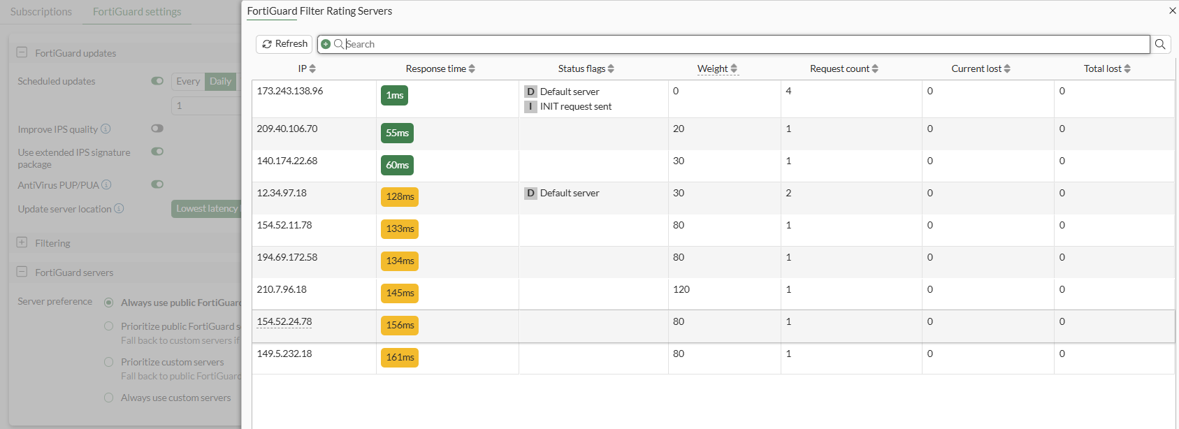Viewport: 1179px width, 429px height.
Task: Toggle Scheduled updates switch
Action: click(157, 81)
